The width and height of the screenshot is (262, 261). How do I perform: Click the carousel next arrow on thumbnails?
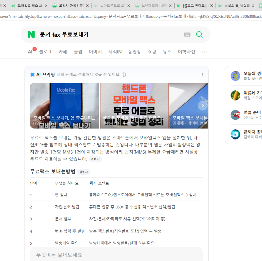tap(203, 105)
